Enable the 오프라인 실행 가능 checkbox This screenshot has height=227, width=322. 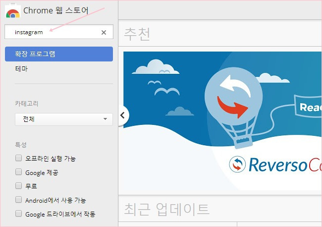(18, 158)
